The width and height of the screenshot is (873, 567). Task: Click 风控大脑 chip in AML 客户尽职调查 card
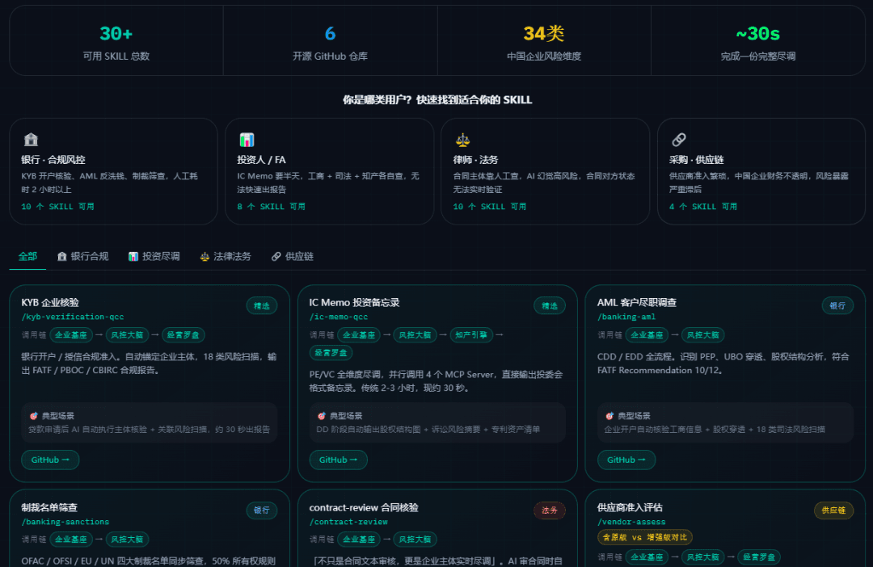point(702,335)
